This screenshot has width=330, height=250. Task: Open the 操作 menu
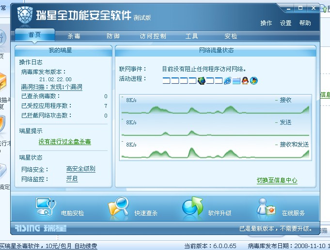[266, 23]
